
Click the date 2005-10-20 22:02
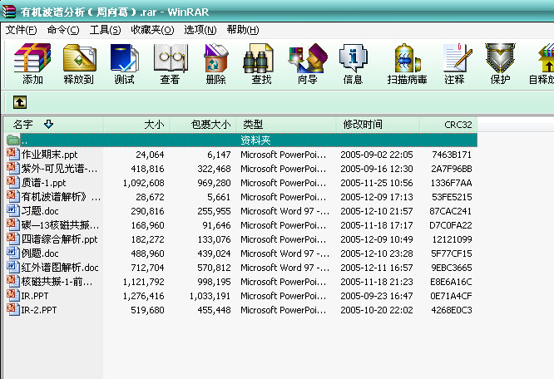click(377, 310)
